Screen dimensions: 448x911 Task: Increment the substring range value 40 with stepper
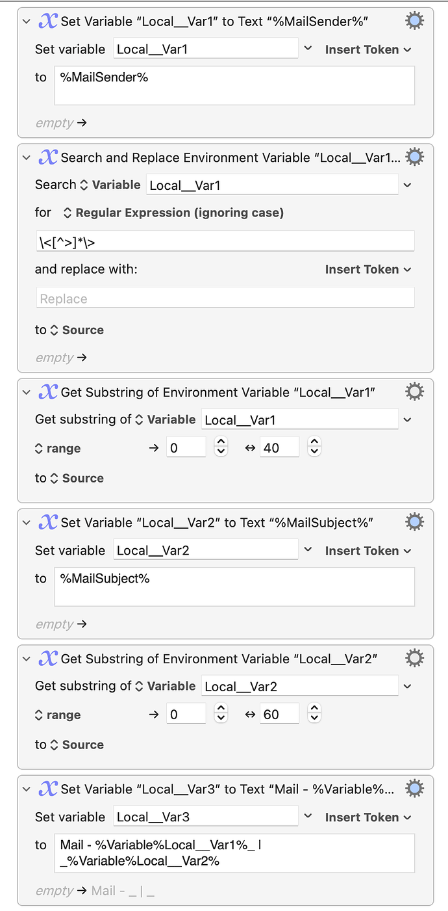(x=314, y=443)
